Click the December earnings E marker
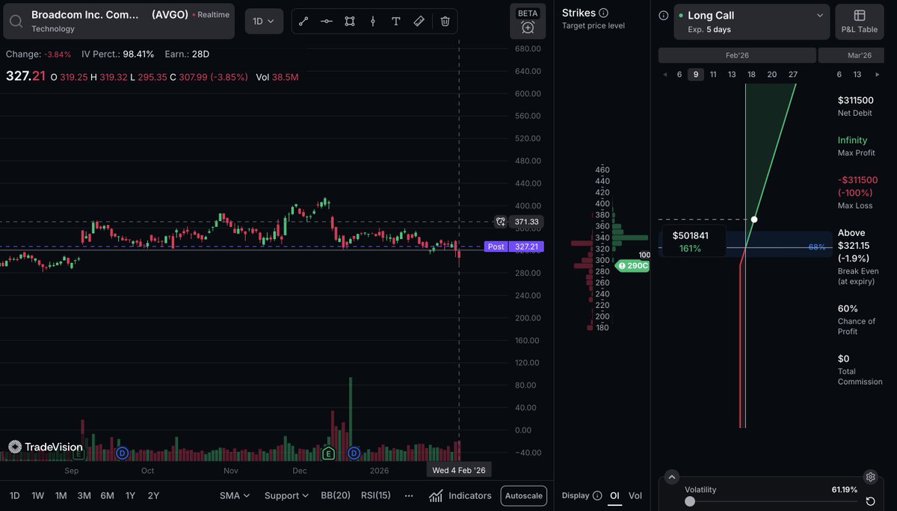This screenshot has height=511, width=897. click(328, 453)
